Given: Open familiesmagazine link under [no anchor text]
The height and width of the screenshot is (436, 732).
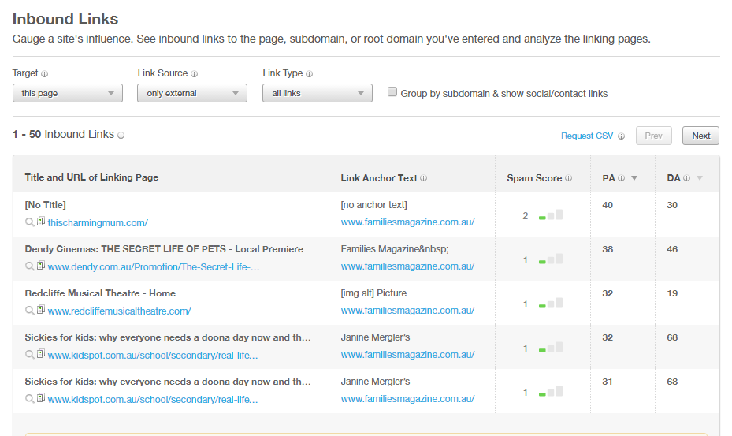Looking at the screenshot, I should [x=407, y=222].
